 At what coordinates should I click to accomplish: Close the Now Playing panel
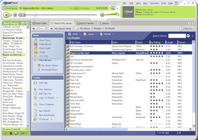[x=27, y=23]
